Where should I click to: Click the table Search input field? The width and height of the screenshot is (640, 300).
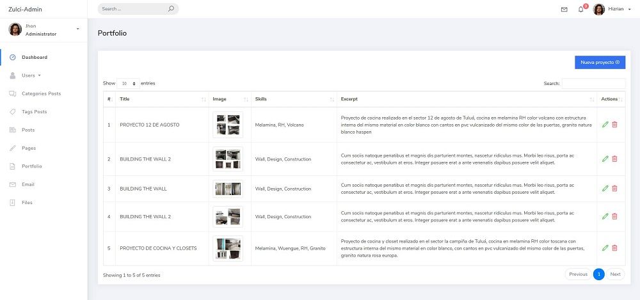593,83
